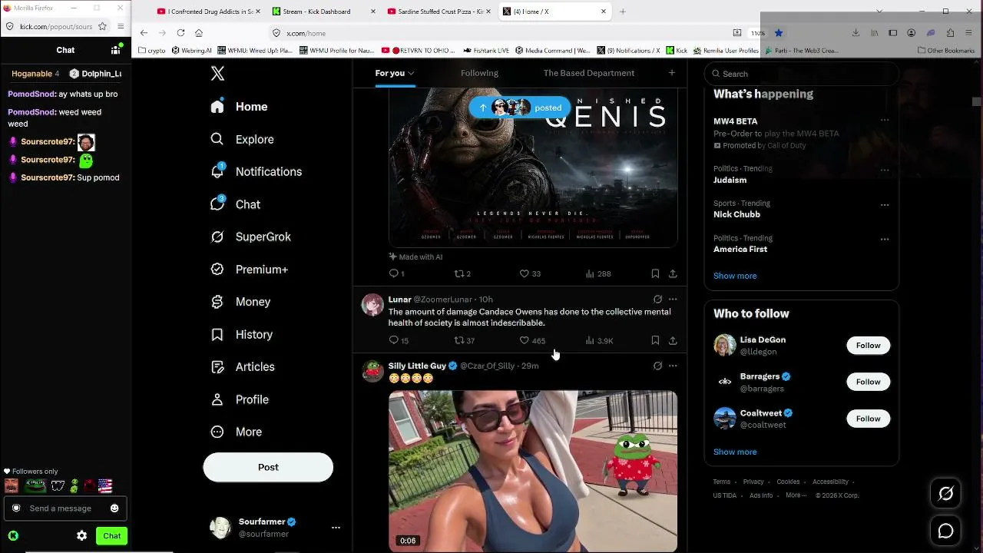
Task: Send message with green Chat button
Action: pyautogui.click(x=111, y=536)
